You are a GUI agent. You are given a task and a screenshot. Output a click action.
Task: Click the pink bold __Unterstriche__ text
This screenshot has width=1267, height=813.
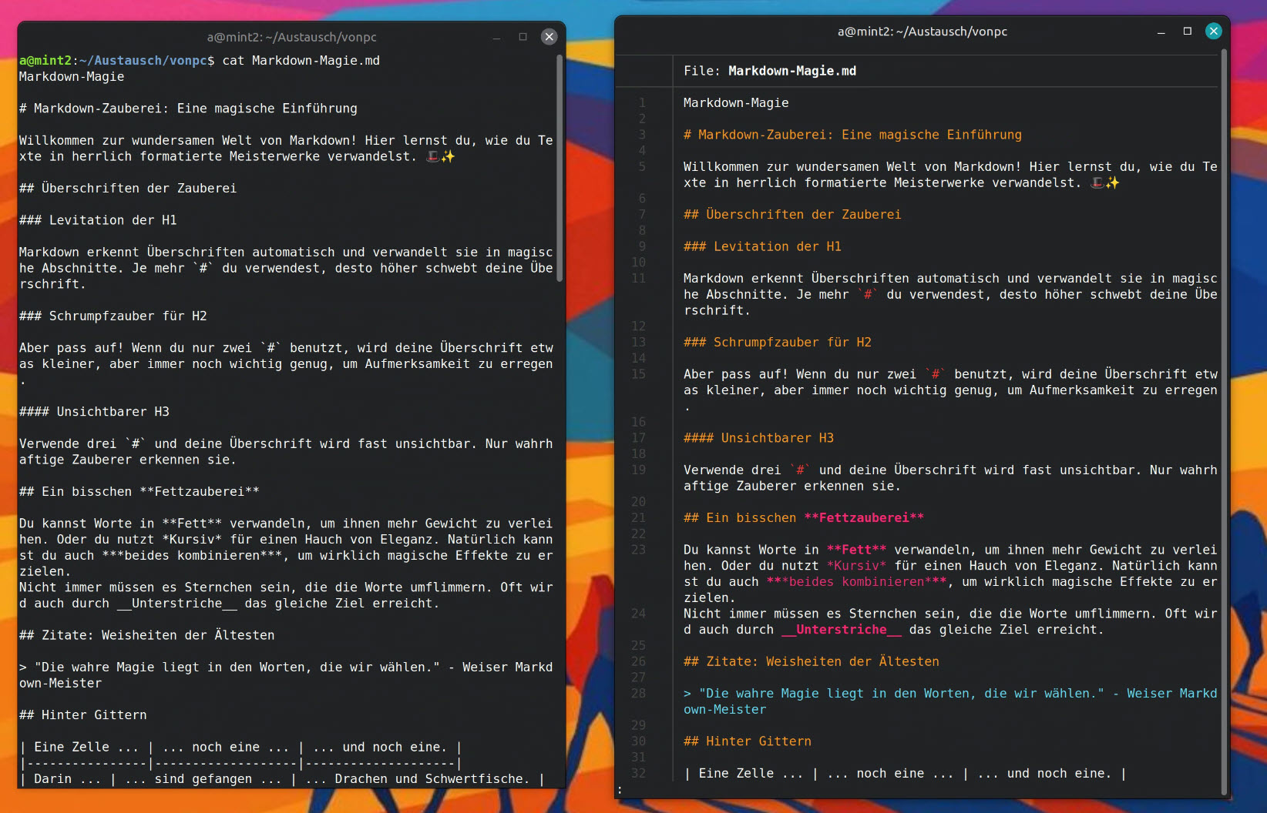point(841,630)
